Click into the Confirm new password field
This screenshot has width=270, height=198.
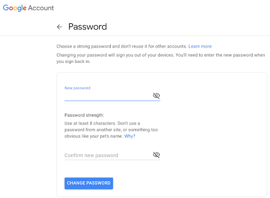108,155
